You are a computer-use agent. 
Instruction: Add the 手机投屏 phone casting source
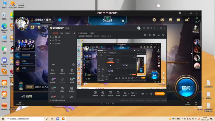point(110,94)
